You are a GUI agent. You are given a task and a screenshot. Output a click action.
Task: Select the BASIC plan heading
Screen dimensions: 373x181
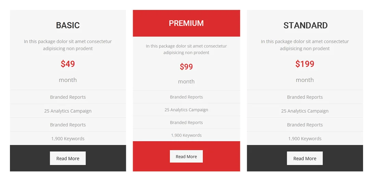click(x=68, y=25)
